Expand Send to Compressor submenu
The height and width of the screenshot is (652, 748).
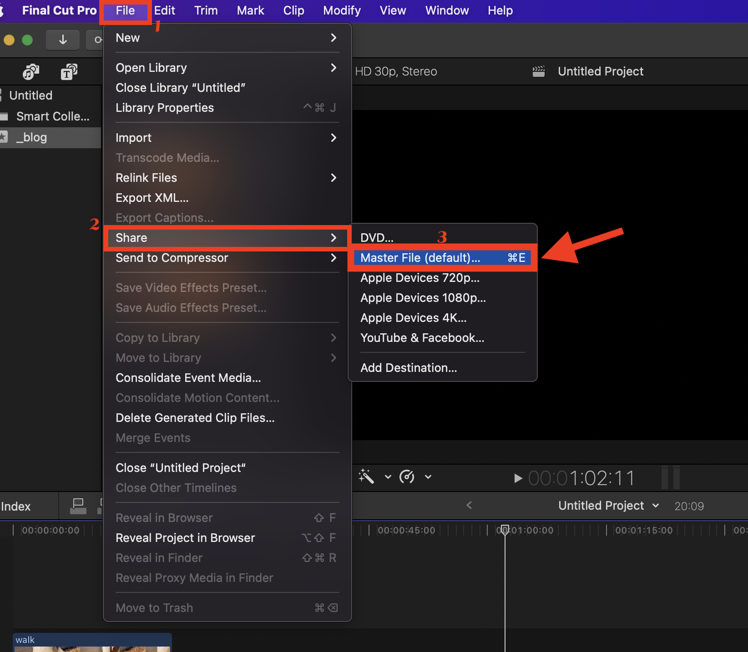[x=227, y=258]
